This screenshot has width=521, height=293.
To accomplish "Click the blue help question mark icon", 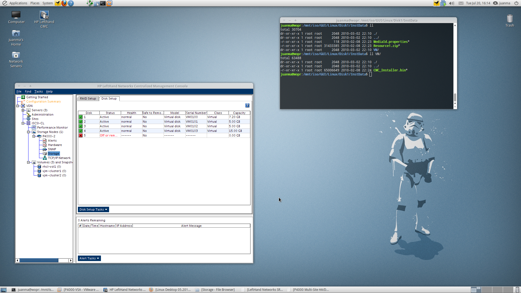I will (247, 106).
